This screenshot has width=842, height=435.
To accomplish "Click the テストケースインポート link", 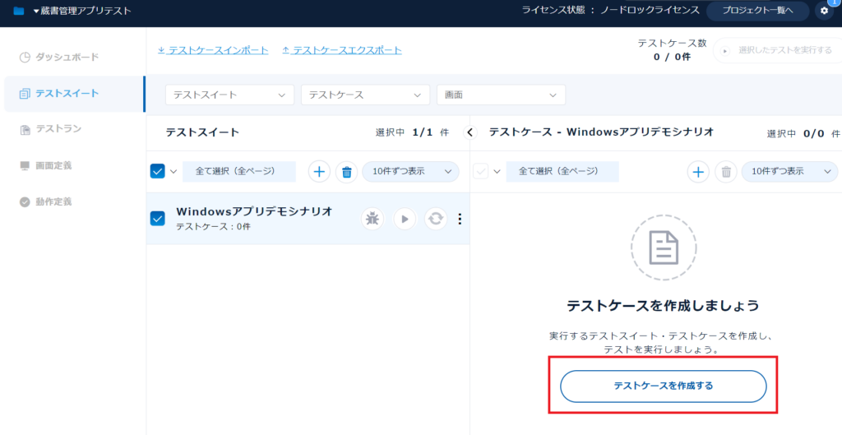I will click(x=213, y=50).
